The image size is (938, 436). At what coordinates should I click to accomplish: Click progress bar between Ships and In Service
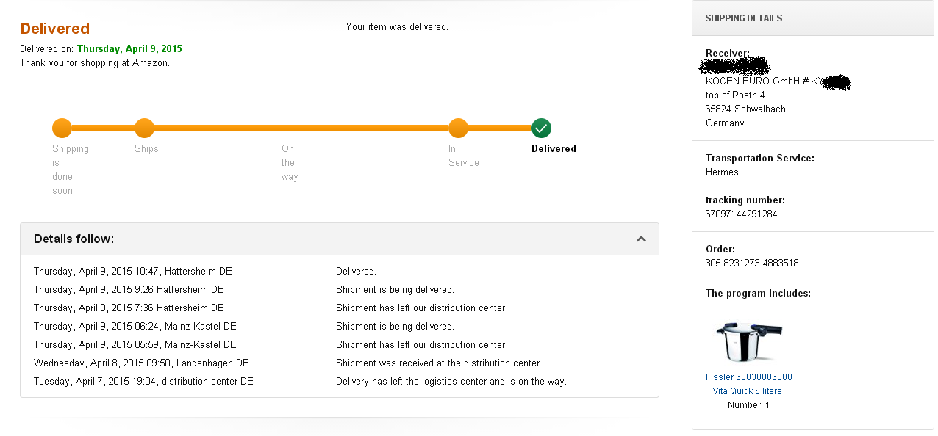[301, 128]
